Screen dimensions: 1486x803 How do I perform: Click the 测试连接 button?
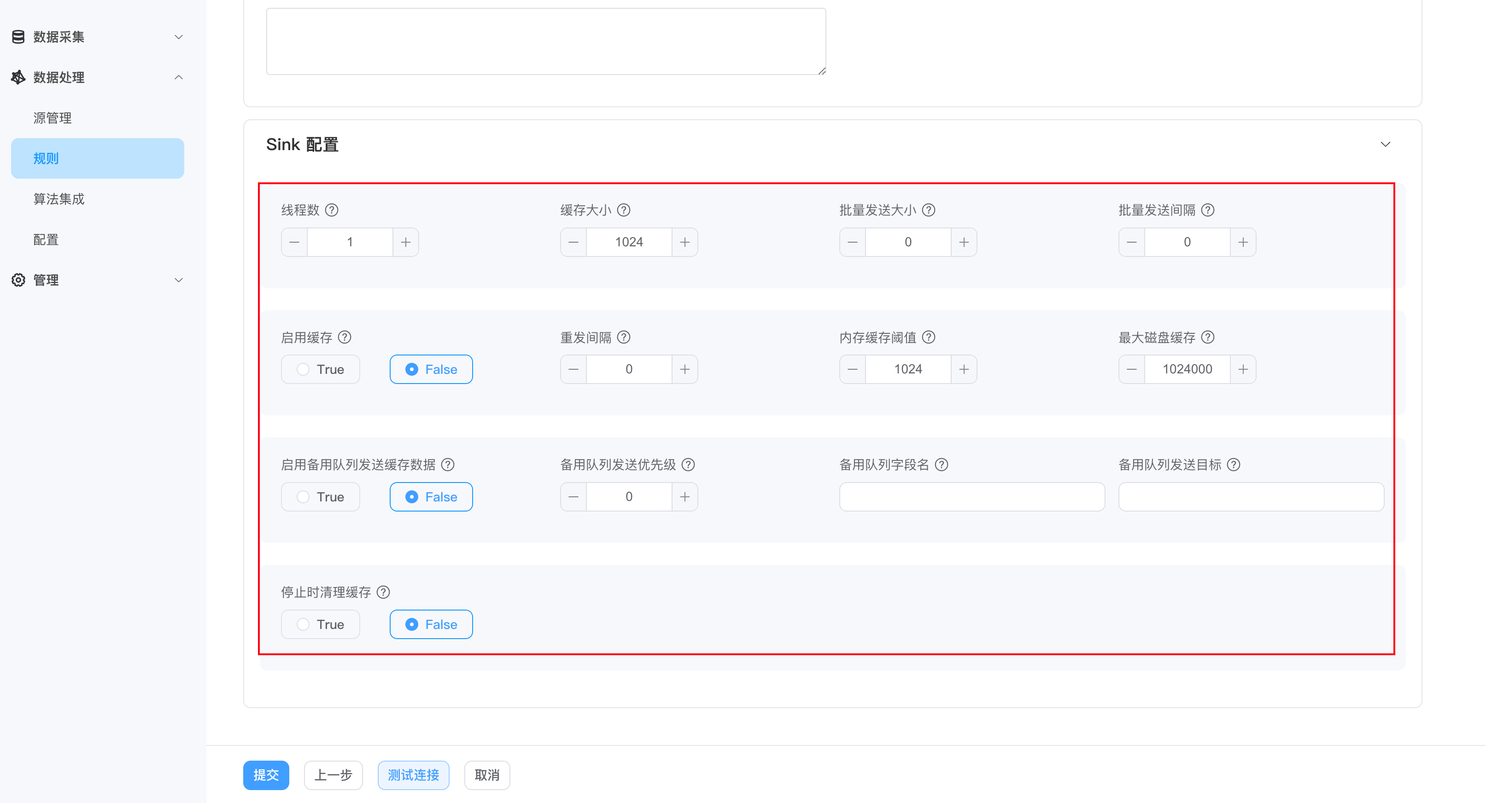413,775
